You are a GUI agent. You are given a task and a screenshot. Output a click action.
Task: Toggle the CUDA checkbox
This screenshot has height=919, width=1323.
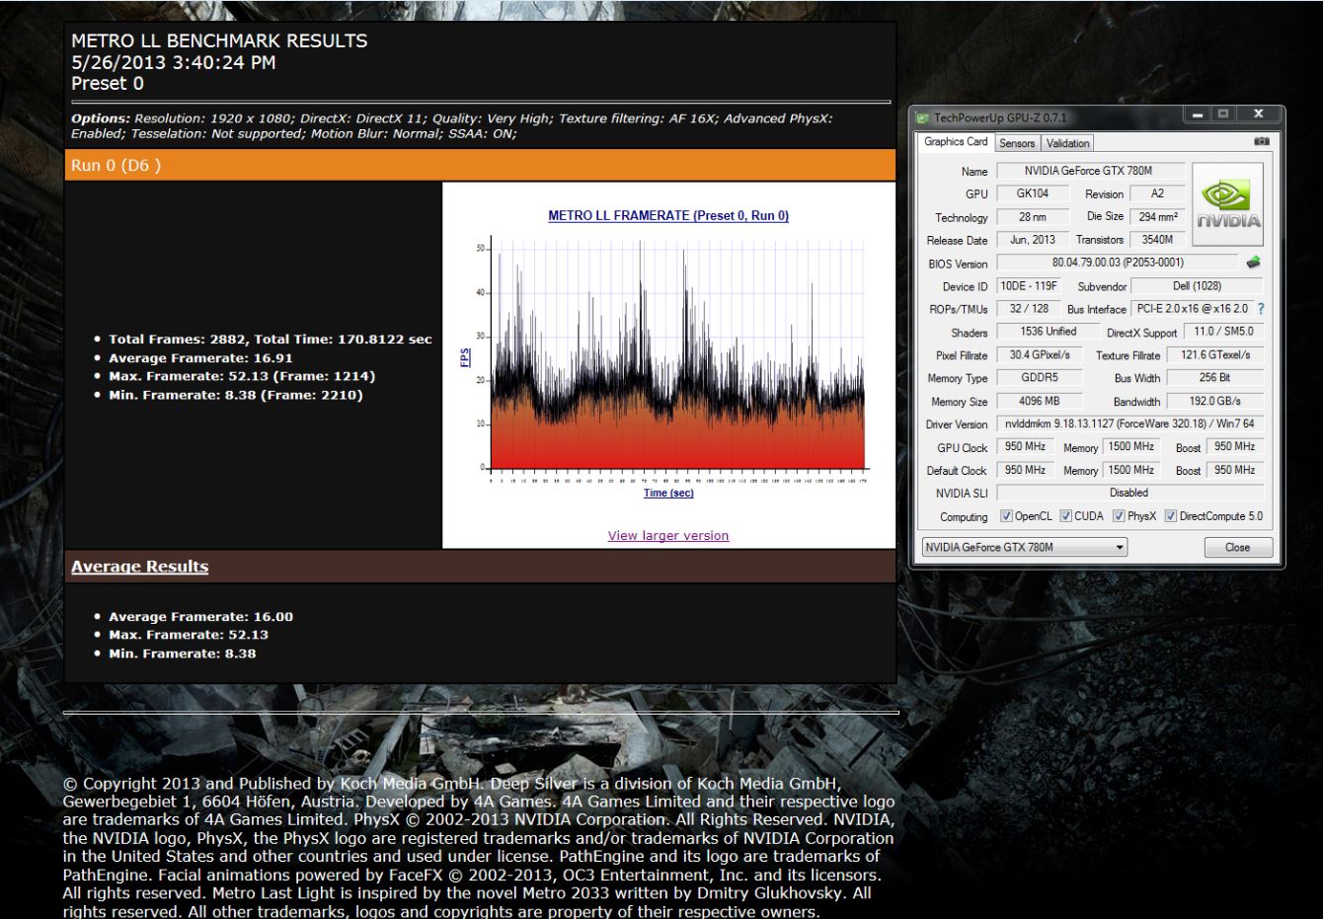coord(1066,515)
